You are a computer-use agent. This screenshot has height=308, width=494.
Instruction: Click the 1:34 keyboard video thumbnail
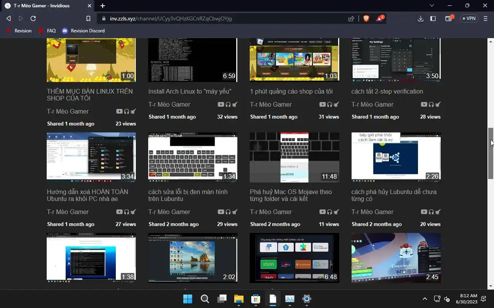(193, 157)
